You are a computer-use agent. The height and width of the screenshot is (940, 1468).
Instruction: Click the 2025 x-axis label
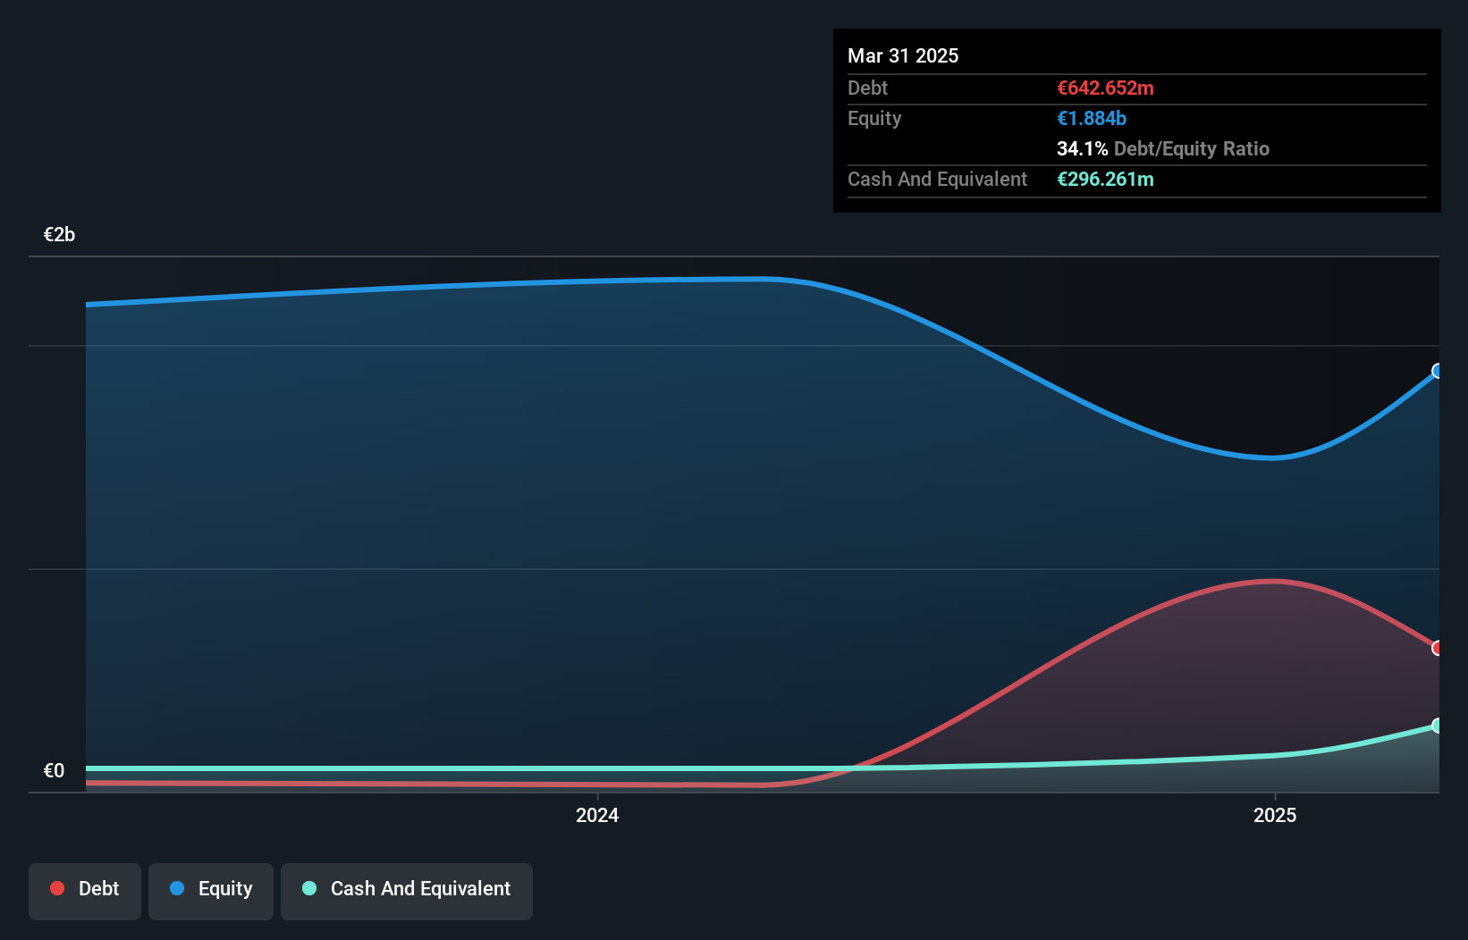tap(1275, 815)
